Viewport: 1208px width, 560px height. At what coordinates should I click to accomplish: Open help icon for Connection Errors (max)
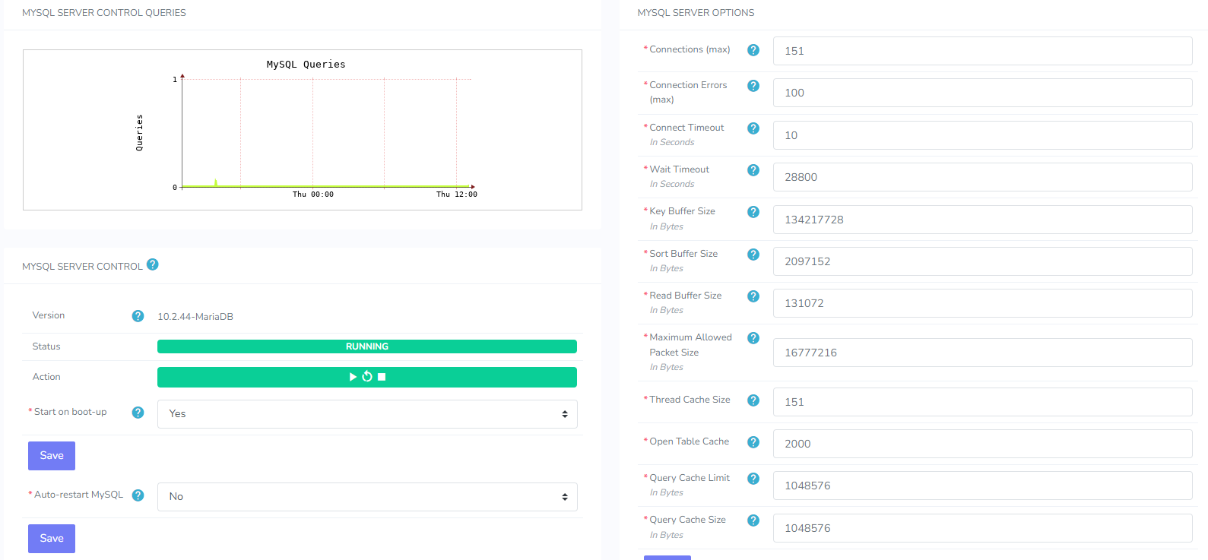click(x=753, y=86)
